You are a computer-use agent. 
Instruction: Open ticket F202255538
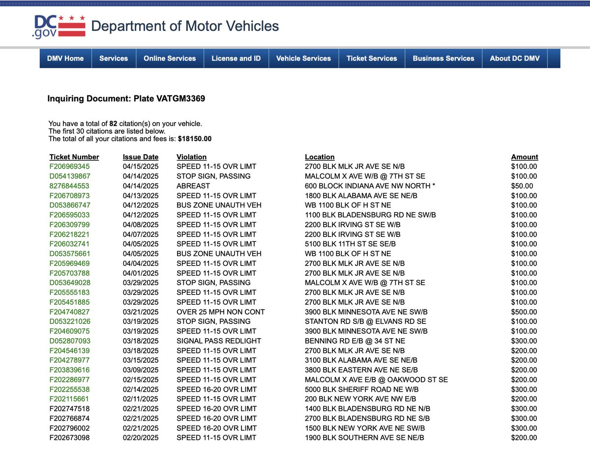click(x=70, y=389)
